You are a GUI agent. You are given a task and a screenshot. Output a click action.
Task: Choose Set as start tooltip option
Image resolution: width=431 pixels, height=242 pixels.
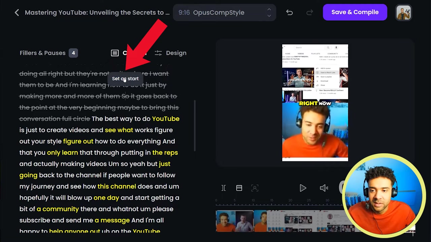(x=125, y=79)
